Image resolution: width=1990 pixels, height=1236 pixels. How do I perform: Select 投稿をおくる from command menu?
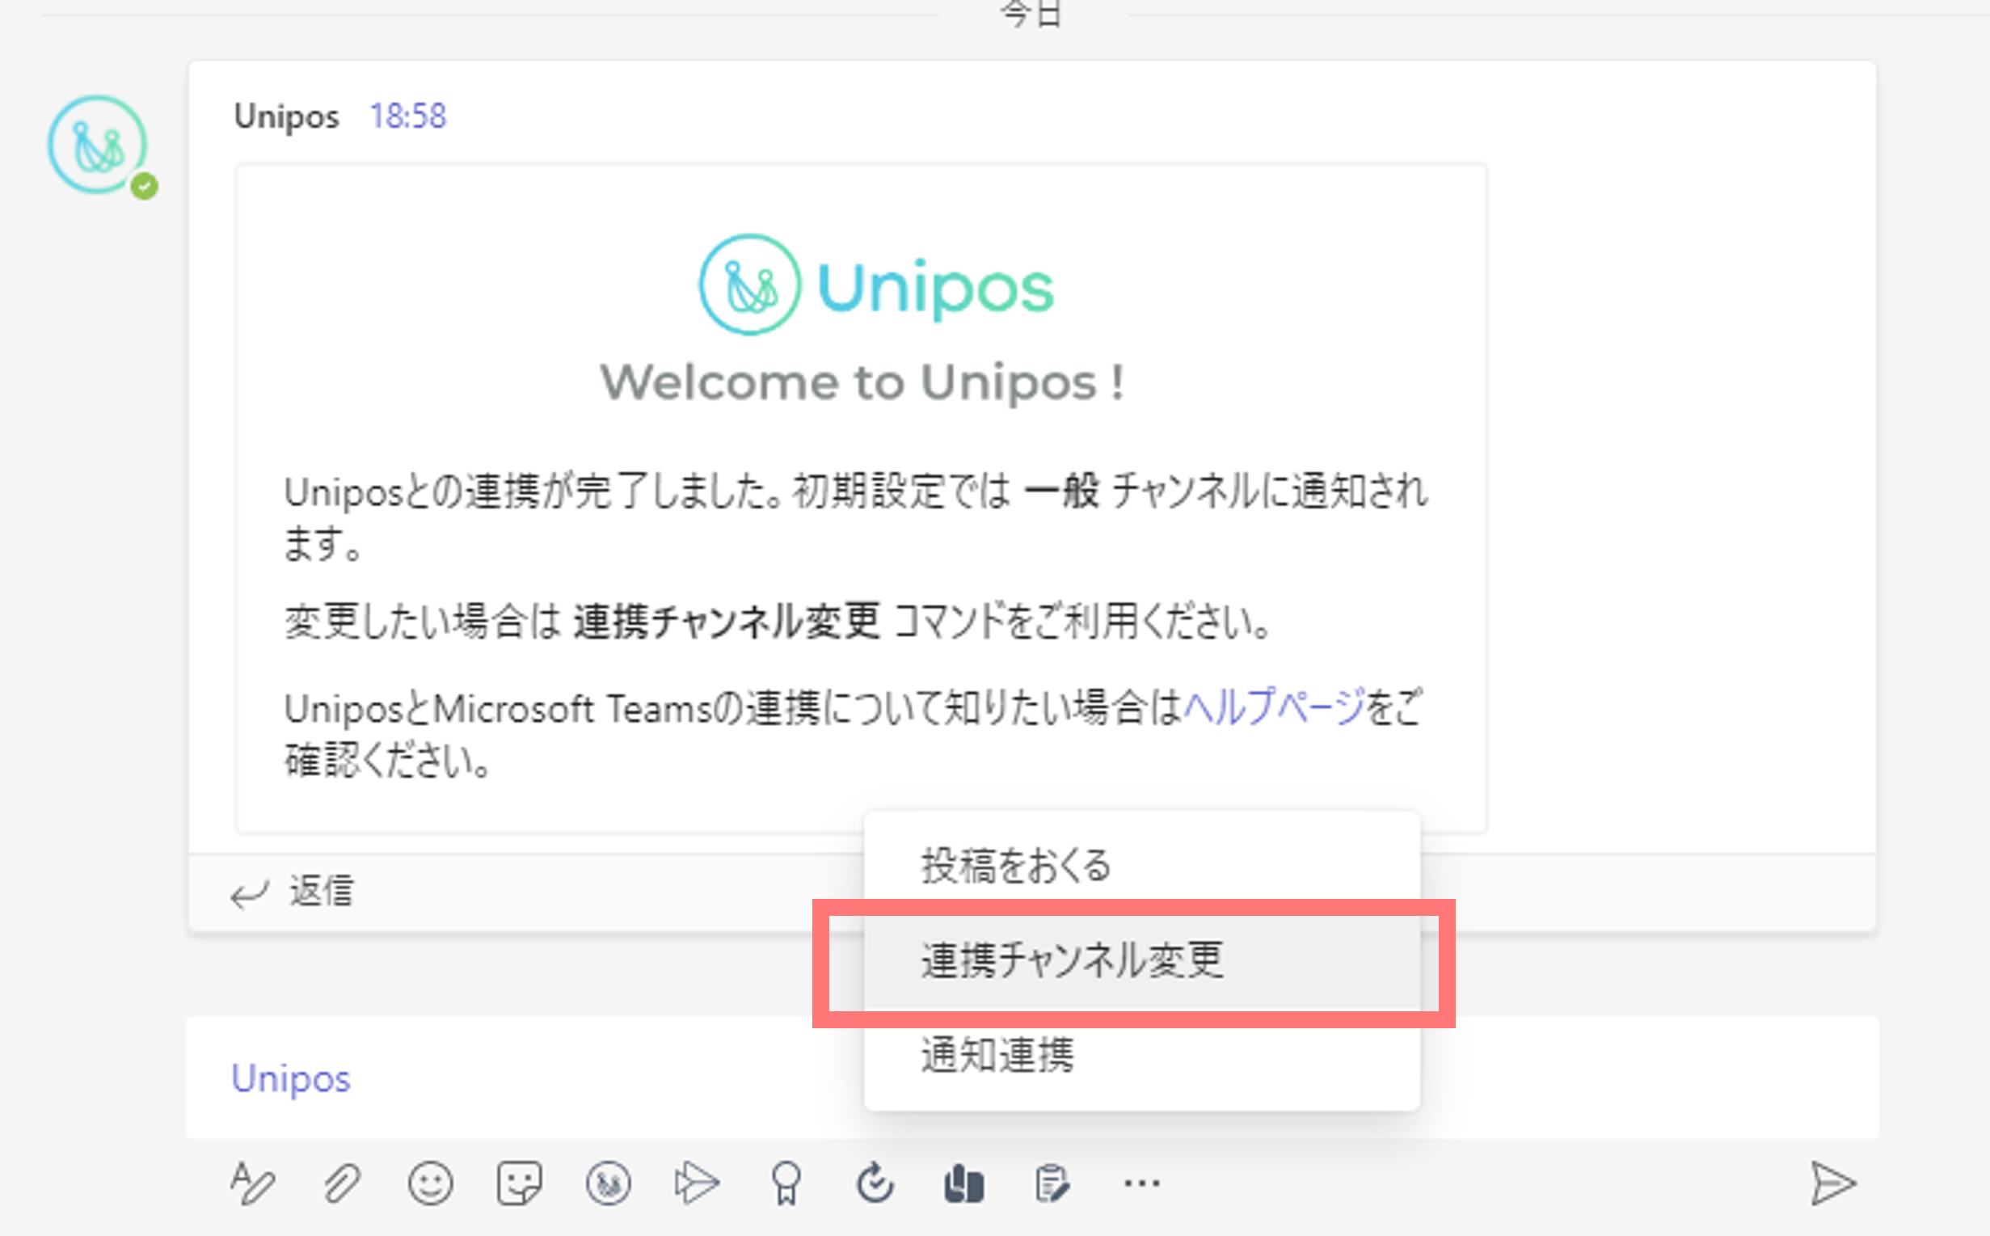1141,865
